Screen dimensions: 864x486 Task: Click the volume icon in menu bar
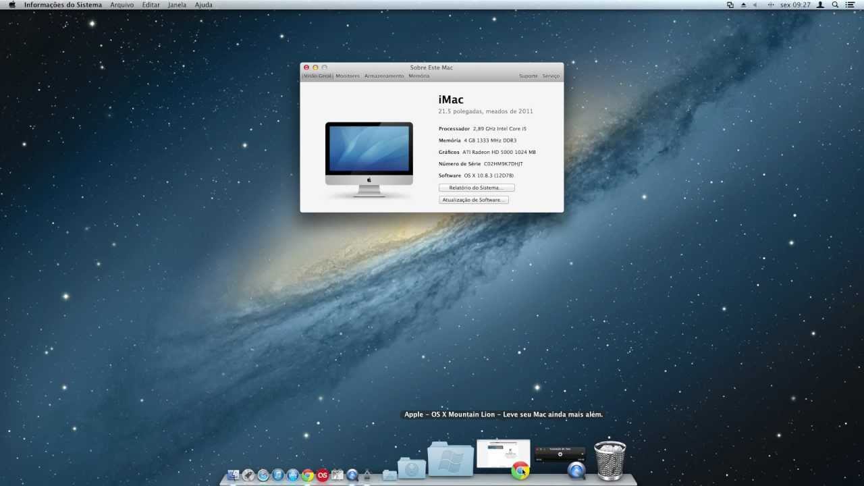point(755,5)
